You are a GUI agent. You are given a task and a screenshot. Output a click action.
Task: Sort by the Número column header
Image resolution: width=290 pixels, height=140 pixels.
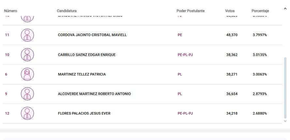(10, 11)
